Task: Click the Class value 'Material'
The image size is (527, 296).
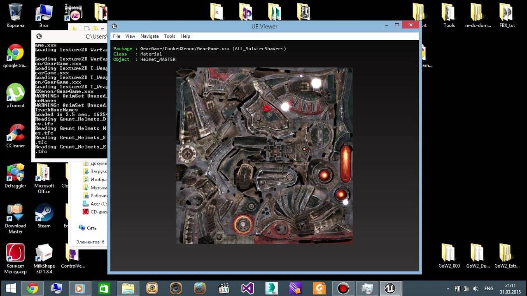Action: click(151, 54)
